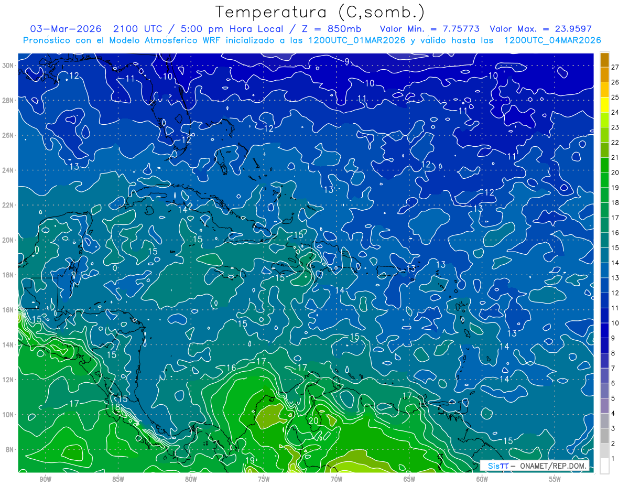Image resolution: width=629 pixels, height=486 pixels.
Task: Click the '16' contour label on the map
Action: (x=231, y=368)
